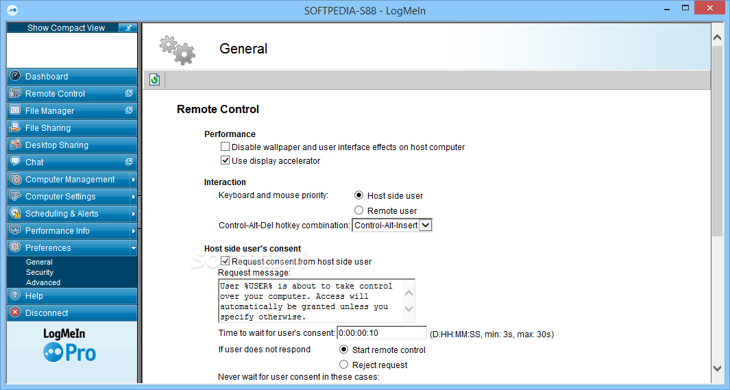Open the Dashboard menu item

point(72,76)
